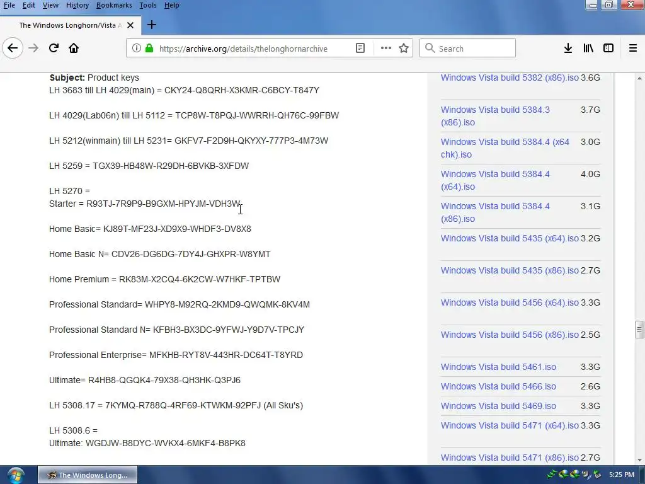This screenshot has height=484, width=645.
Task: Open the Windows Start orb
Action: 15,475
